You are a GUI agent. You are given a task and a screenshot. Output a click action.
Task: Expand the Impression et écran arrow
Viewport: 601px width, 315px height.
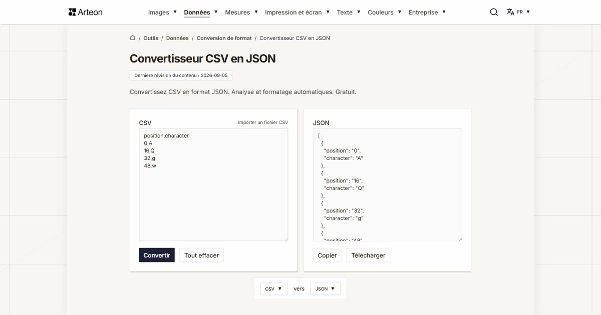(328, 12)
